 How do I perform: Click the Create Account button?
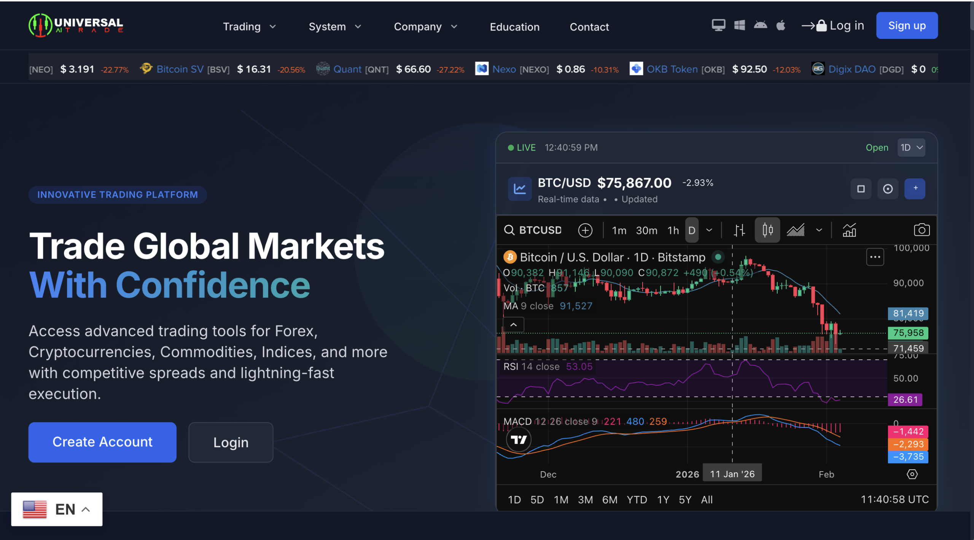(102, 442)
